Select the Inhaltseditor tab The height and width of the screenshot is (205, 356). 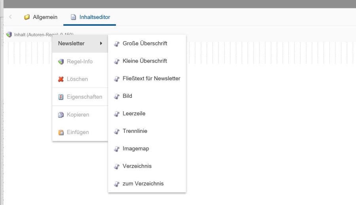(x=90, y=17)
